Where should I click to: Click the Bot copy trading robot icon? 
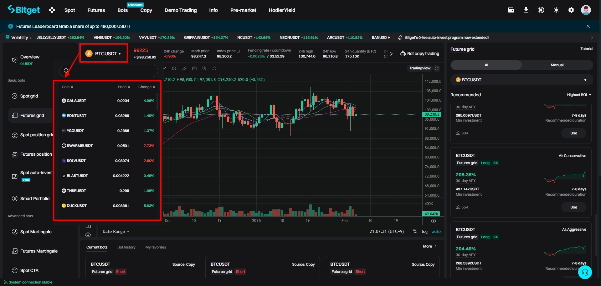[x=403, y=53]
